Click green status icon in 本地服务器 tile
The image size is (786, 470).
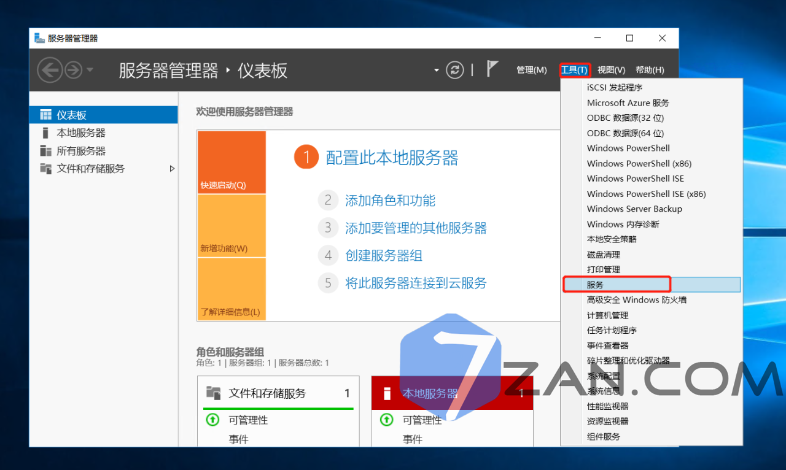click(x=386, y=420)
